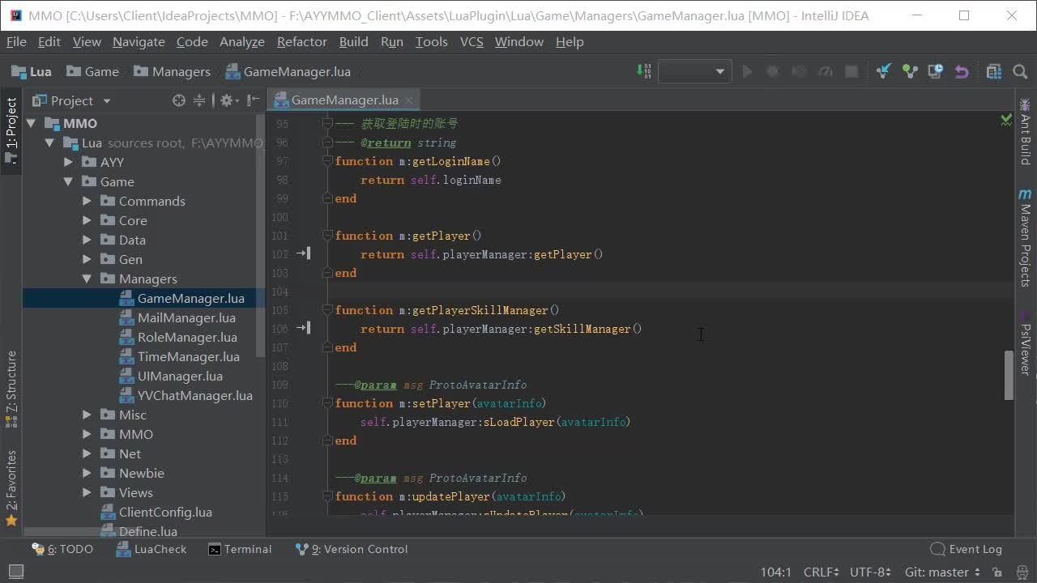Click the Search Everywhere magnifier icon

(1020, 72)
